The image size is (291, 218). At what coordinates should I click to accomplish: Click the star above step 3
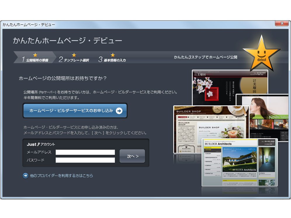pos(113,55)
